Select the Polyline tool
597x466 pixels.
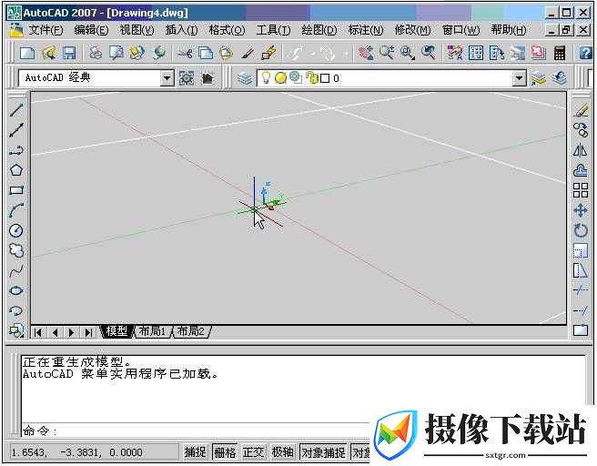coord(16,151)
